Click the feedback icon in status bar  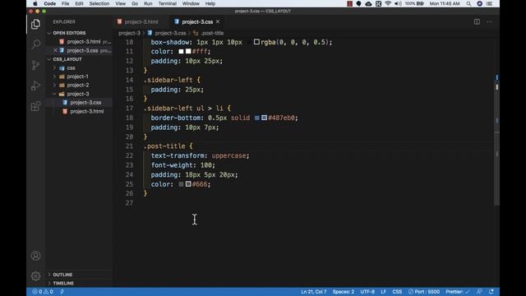coord(479,292)
